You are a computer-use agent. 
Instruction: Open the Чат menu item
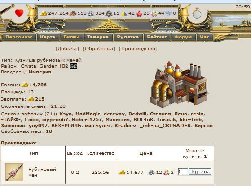point(204,37)
